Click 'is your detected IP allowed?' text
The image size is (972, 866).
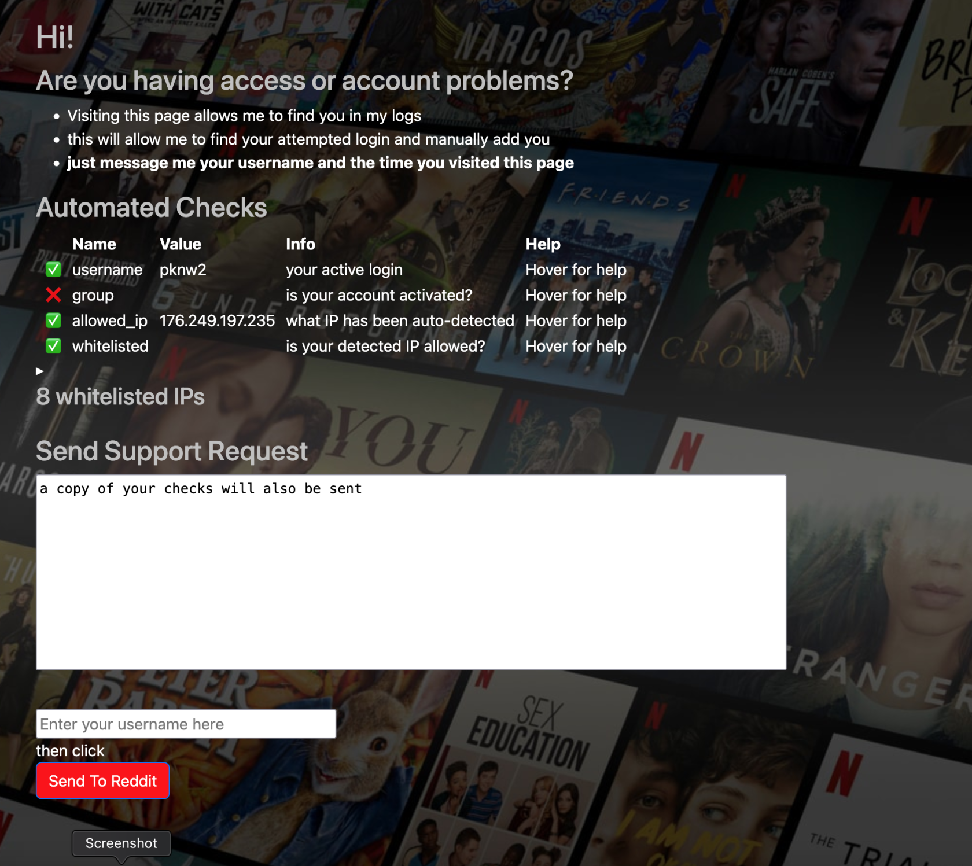click(x=385, y=346)
